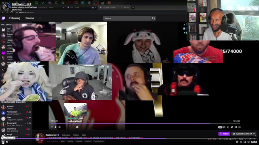Click the Twitch search input field

127,18
